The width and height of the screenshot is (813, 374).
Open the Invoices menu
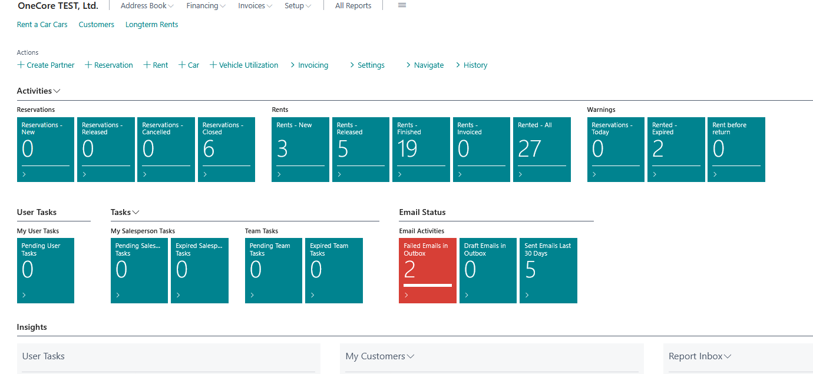(x=255, y=6)
